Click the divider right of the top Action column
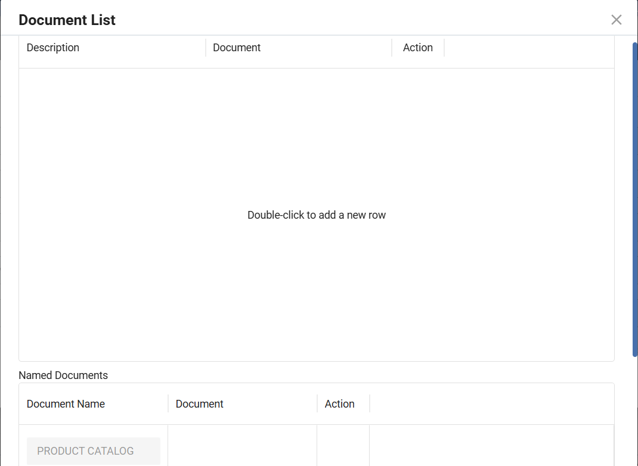 point(444,48)
